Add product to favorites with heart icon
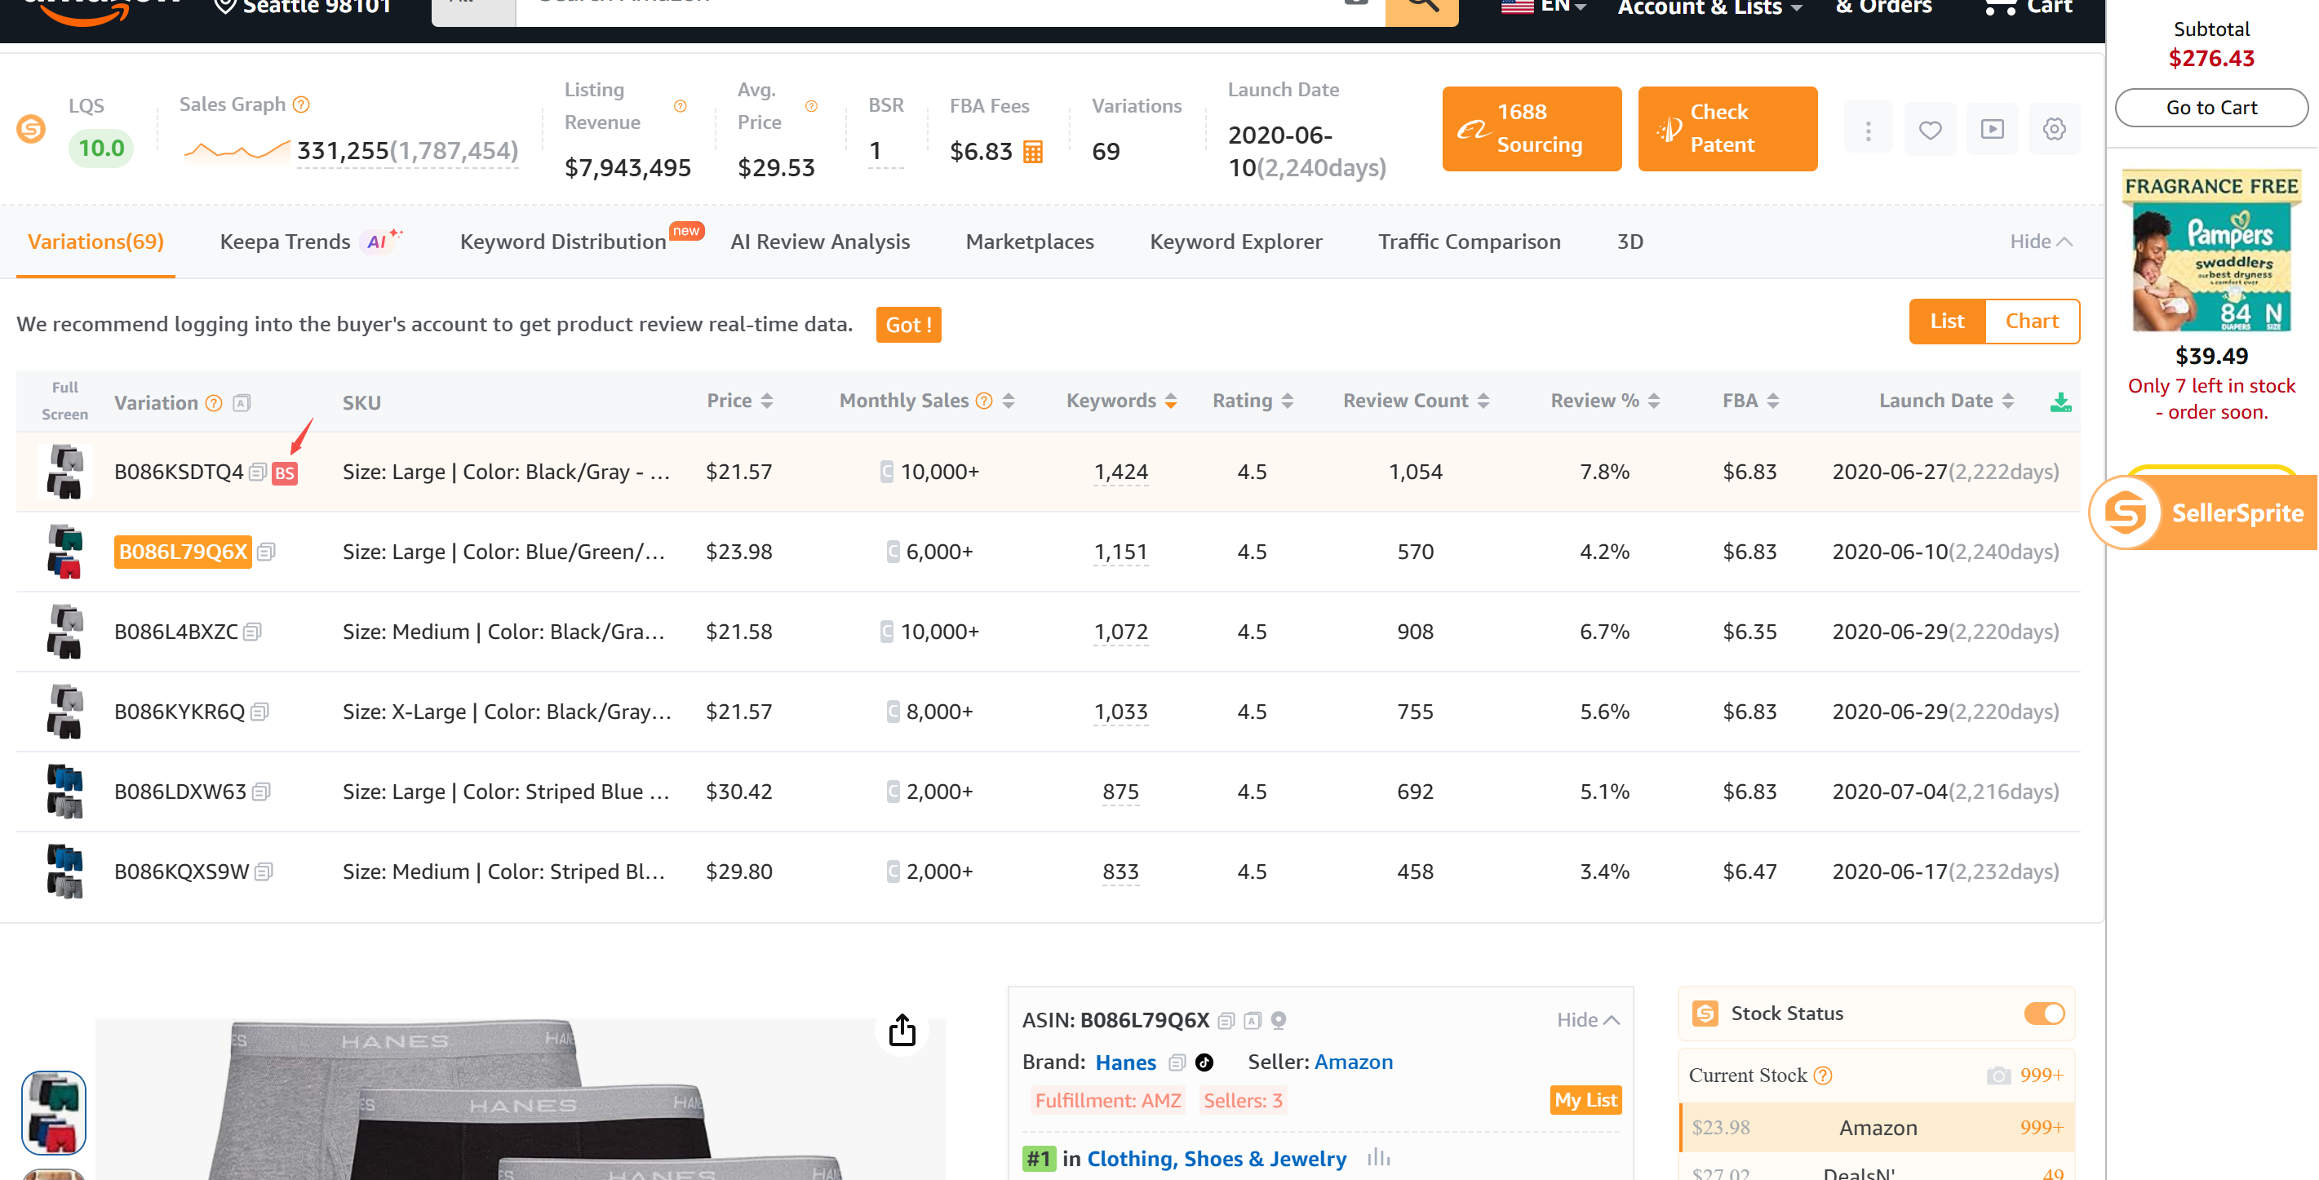 1929,131
